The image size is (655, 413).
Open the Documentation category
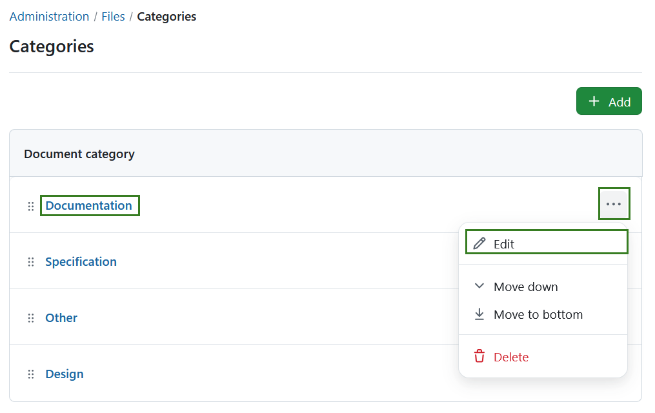[x=89, y=205]
